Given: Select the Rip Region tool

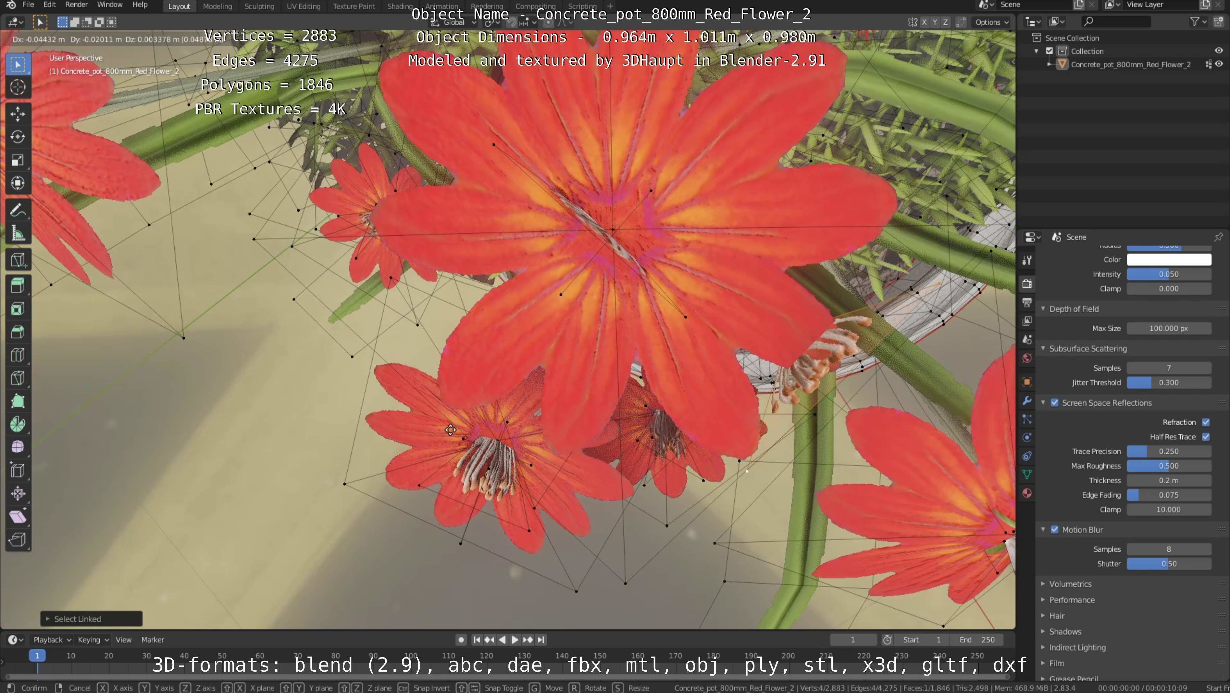Looking at the screenshot, I should pyautogui.click(x=18, y=540).
